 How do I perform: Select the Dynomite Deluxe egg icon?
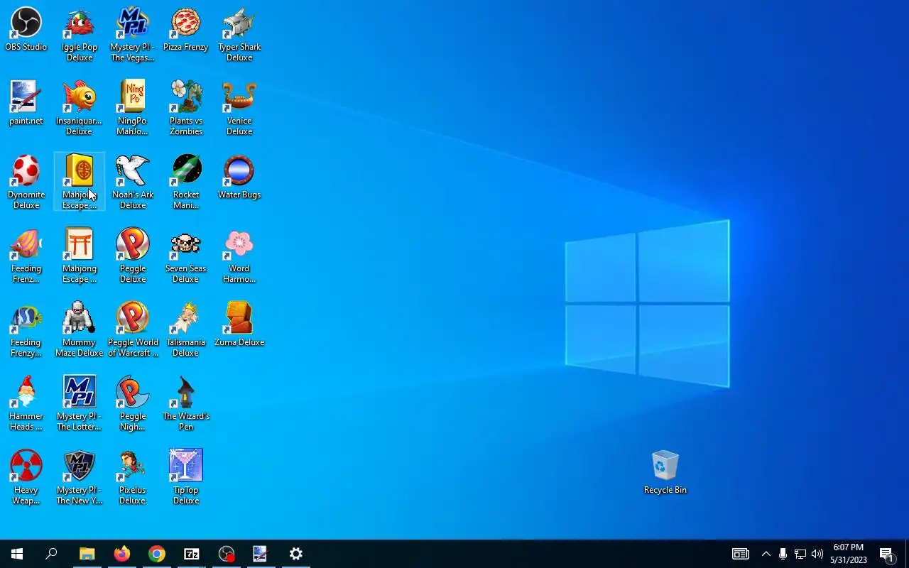pyautogui.click(x=26, y=182)
